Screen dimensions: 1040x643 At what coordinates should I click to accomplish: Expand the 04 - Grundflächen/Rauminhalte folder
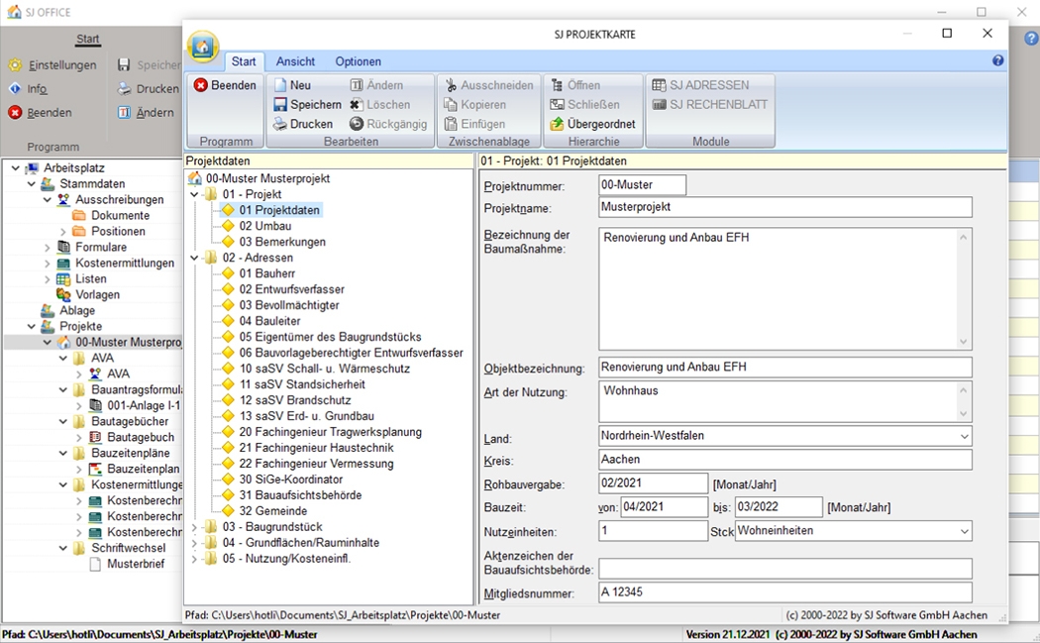pos(194,543)
